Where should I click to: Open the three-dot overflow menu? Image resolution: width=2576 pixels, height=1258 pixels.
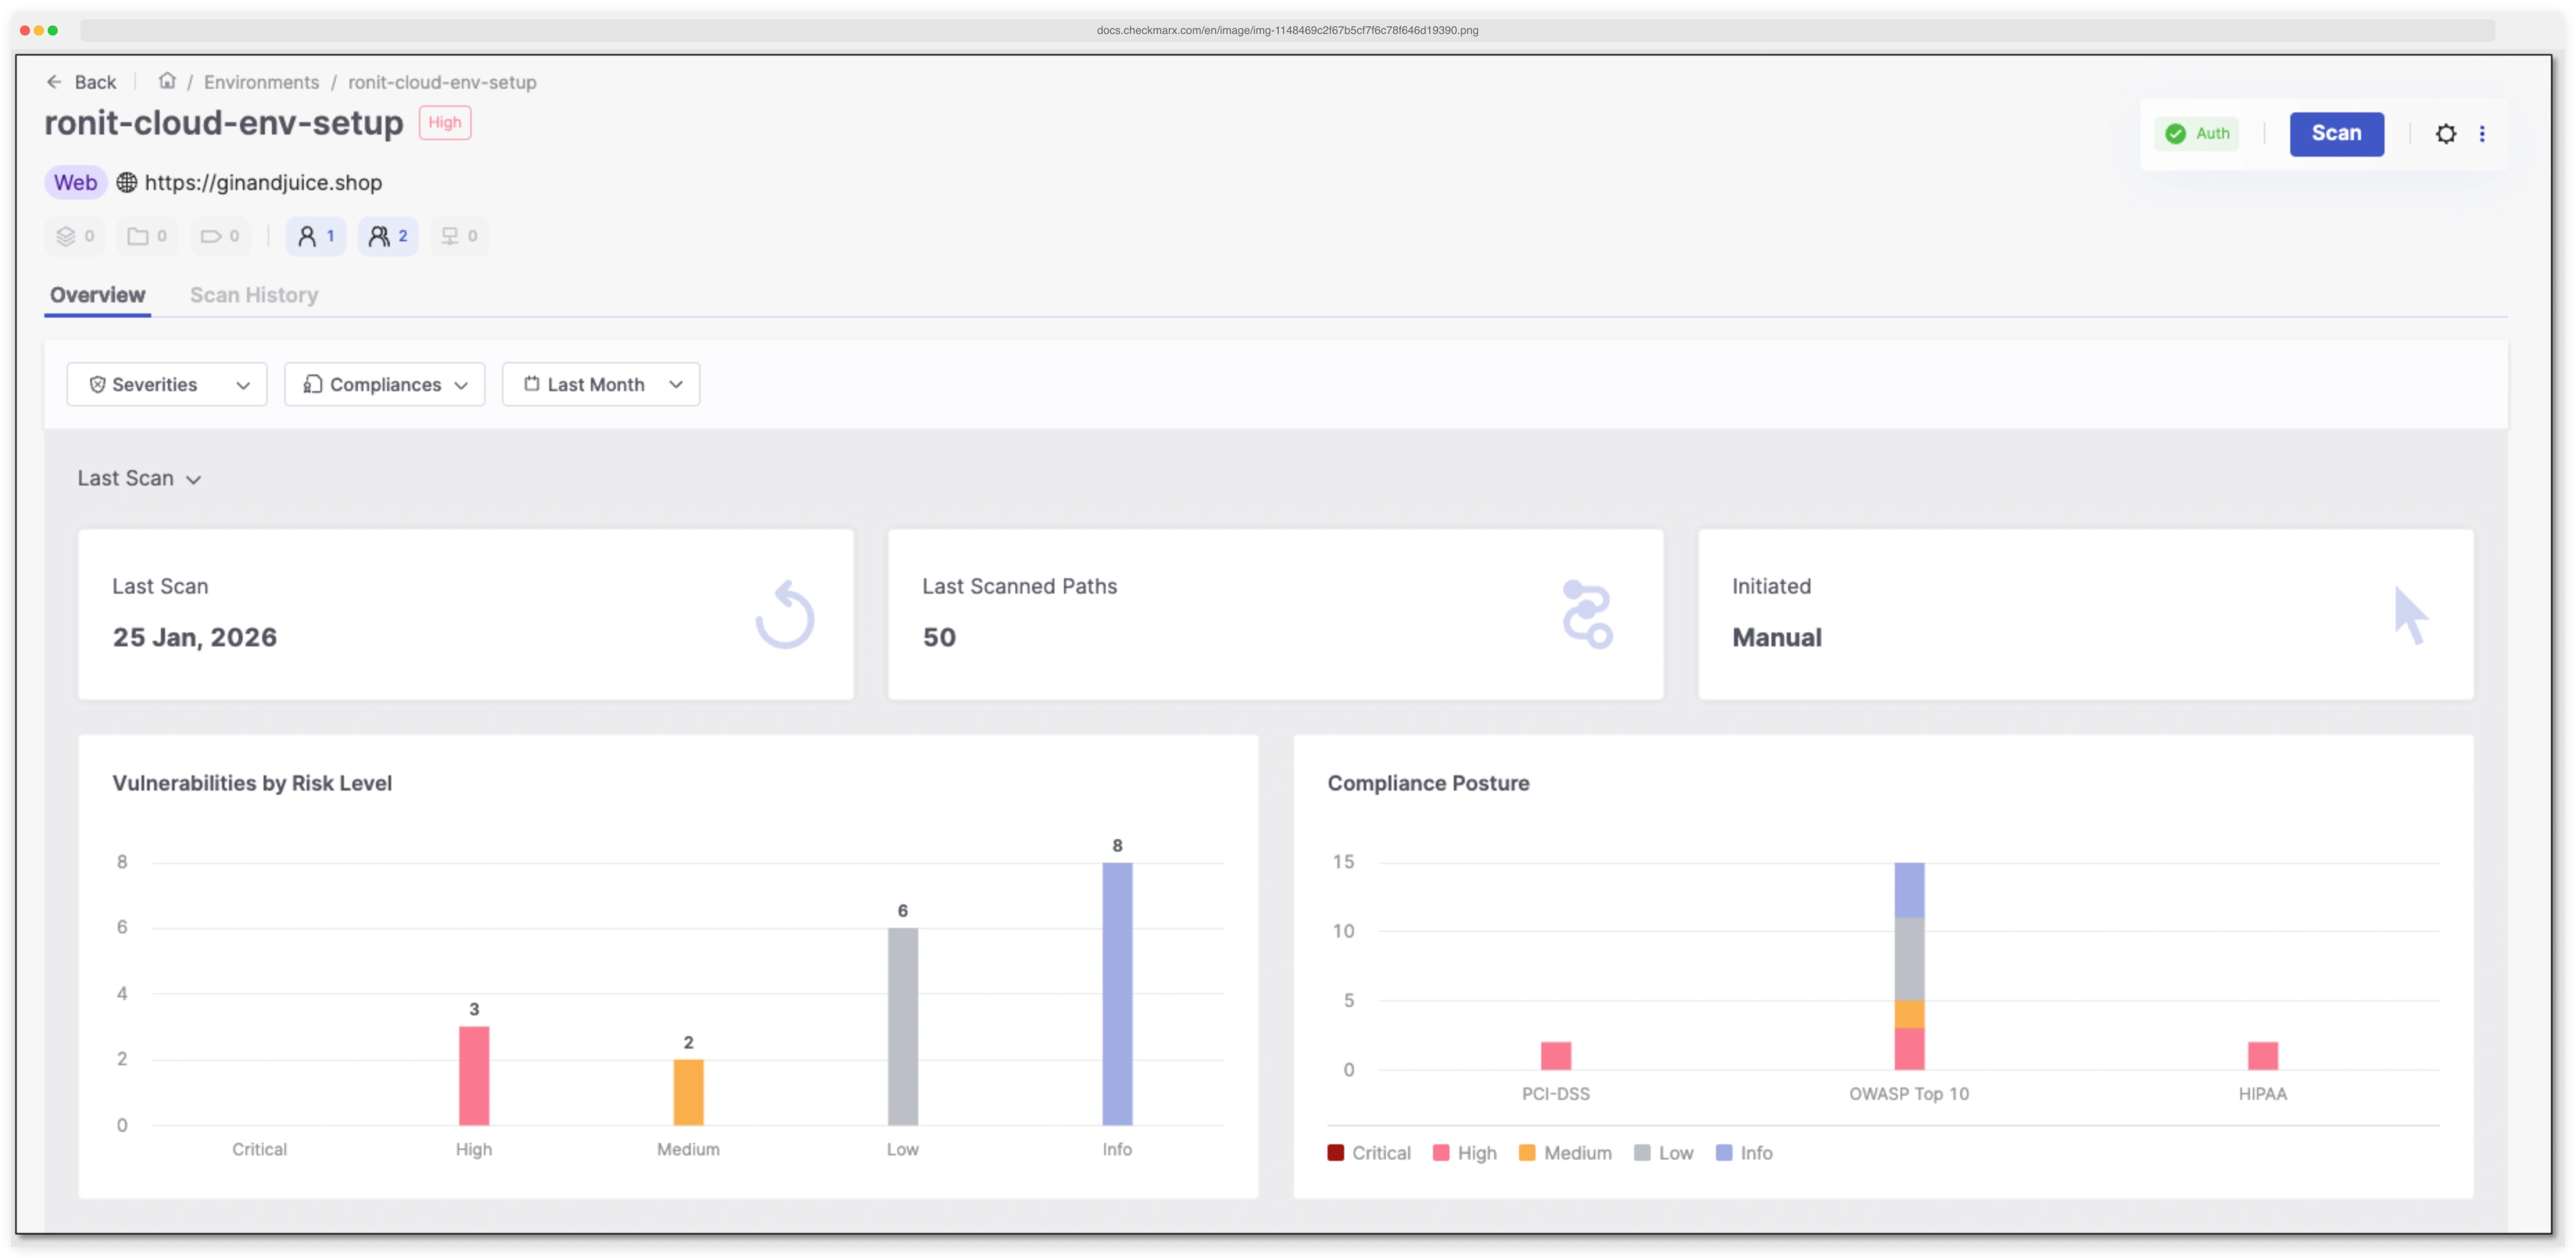click(2483, 133)
